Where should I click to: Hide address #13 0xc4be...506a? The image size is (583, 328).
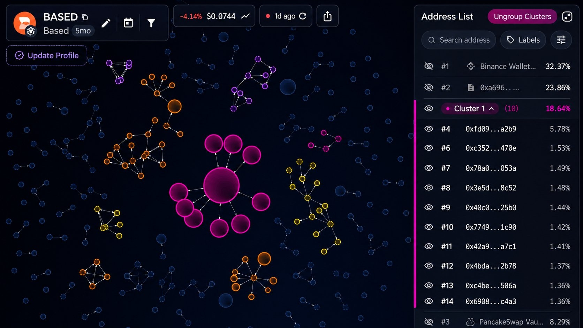click(x=429, y=285)
